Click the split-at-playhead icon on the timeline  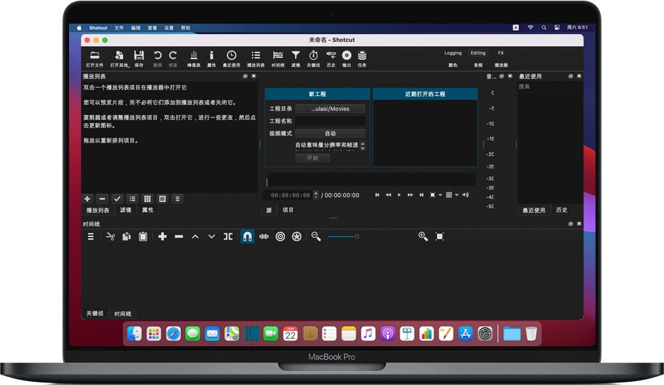point(228,237)
